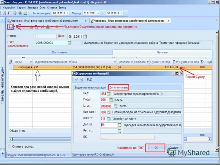This screenshot has height=165, width=220.
Task: Click OK button in Справочник комбинаций
Action: pos(156,148)
